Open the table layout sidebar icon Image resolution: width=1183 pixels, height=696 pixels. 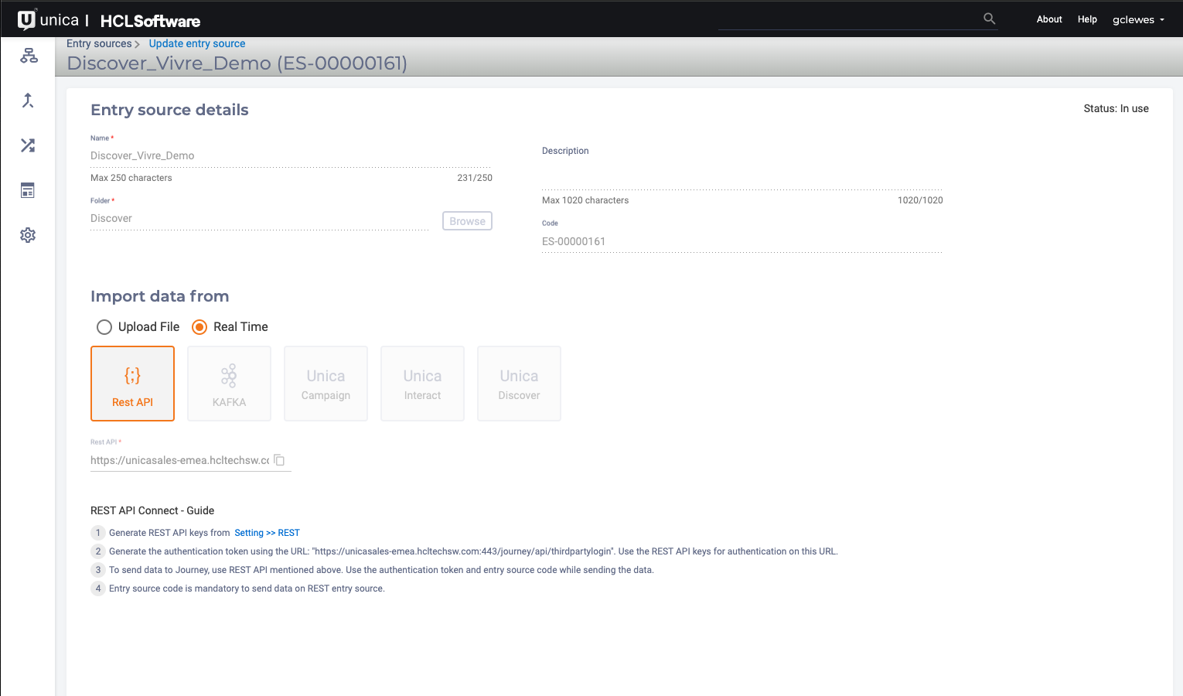click(28, 190)
